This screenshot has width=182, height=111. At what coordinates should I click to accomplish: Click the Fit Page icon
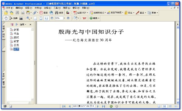(x=41, y=18)
